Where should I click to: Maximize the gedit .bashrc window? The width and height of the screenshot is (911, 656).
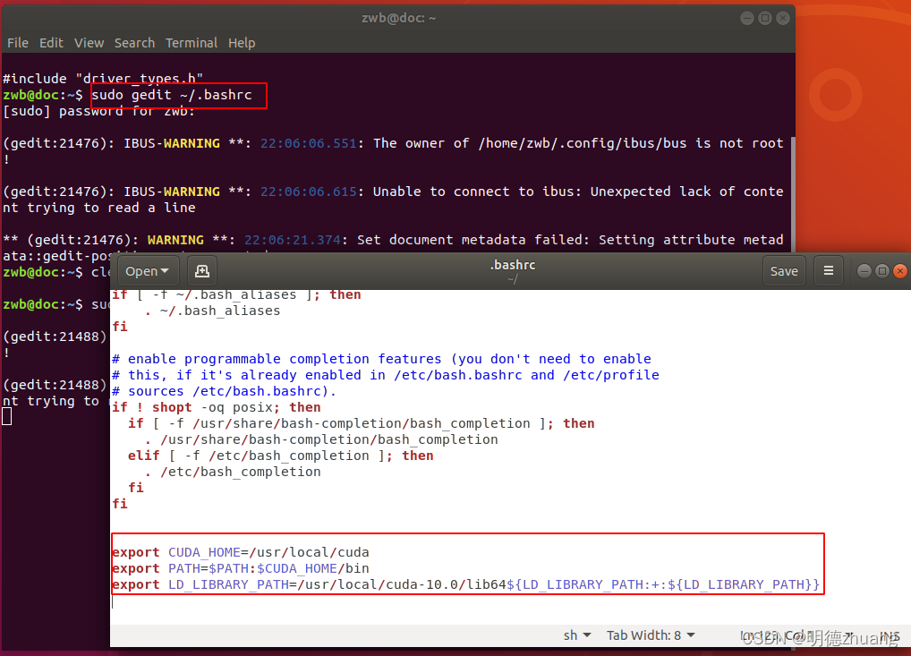point(882,271)
